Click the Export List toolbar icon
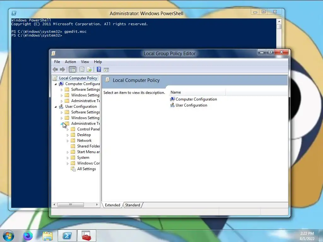323x242 pixels. 89,70
